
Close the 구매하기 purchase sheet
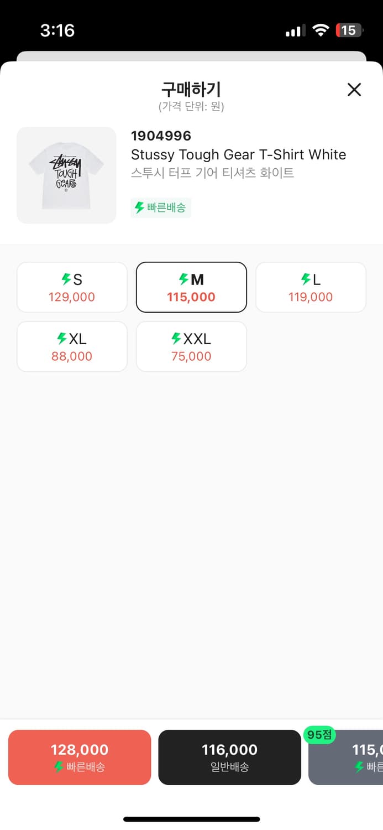(354, 90)
